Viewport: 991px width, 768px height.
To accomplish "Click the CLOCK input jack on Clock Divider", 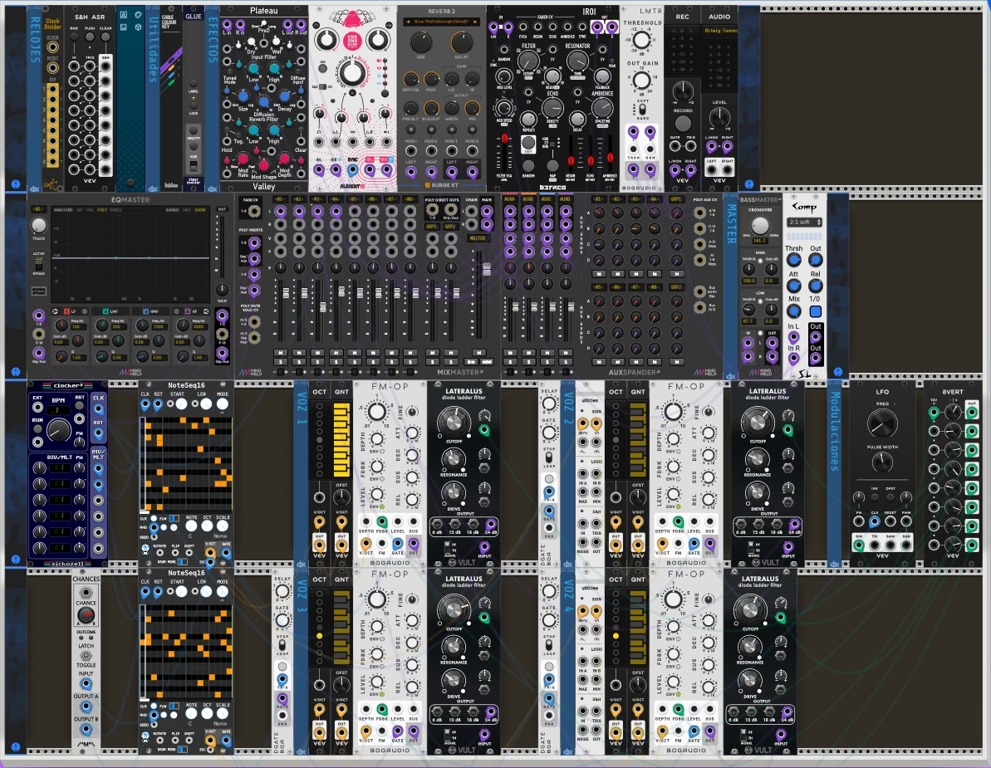I will click(x=52, y=47).
